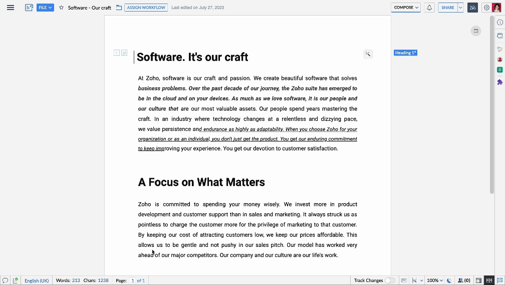This screenshot has height=285, width=505.
Task: Click the ASSIGN WORKFLOW button
Action: [146, 8]
